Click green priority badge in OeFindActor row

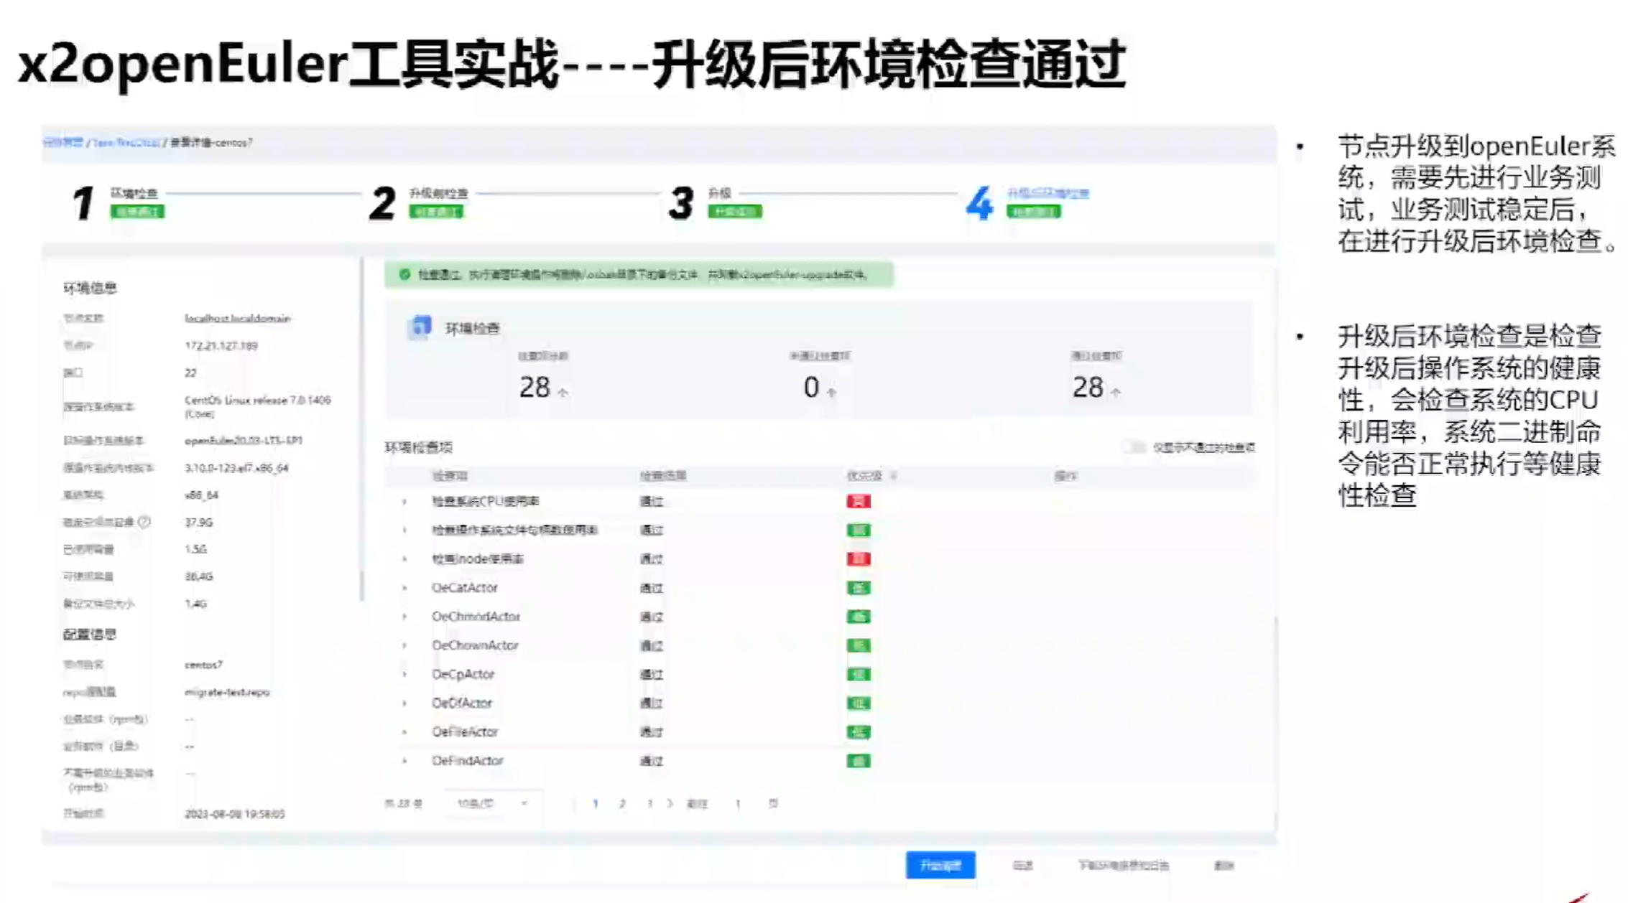[859, 761]
